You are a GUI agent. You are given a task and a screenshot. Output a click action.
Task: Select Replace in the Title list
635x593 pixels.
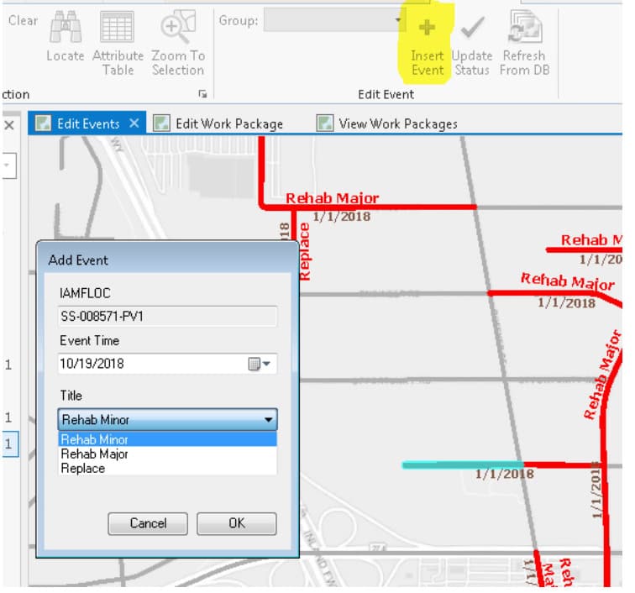coord(83,468)
